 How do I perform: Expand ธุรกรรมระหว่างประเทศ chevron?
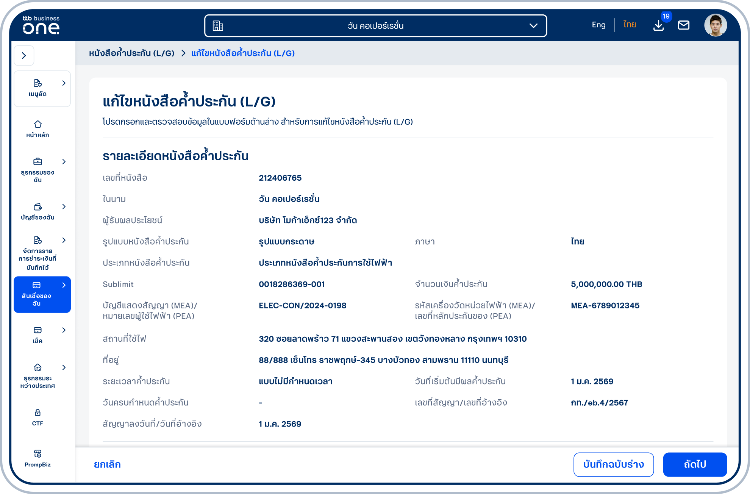click(64, 367)
